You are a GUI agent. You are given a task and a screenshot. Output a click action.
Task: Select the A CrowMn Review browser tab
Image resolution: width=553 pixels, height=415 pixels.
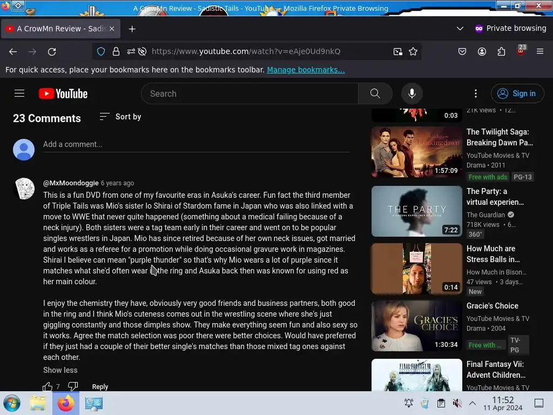point(60,29)
